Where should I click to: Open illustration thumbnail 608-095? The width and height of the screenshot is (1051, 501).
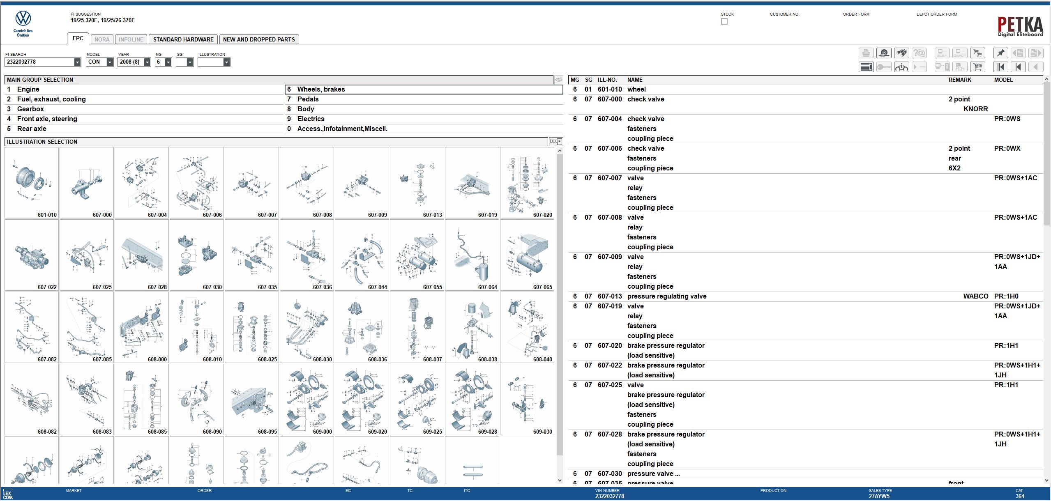point(252,400)
